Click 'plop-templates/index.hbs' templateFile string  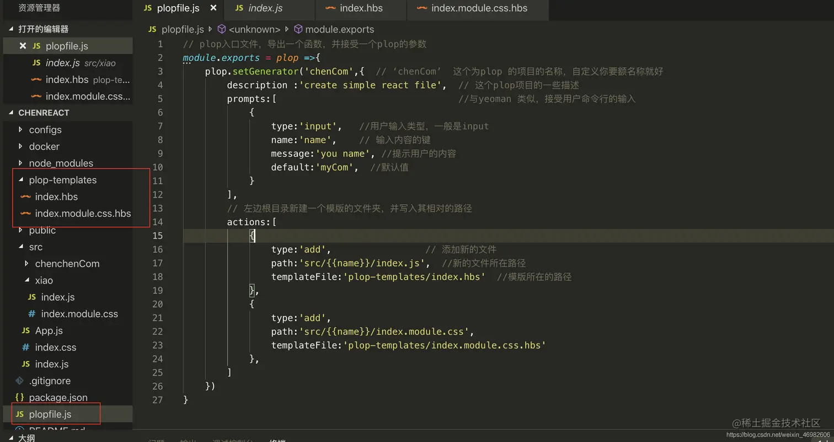pyautogui.click(x=414, y=277)
